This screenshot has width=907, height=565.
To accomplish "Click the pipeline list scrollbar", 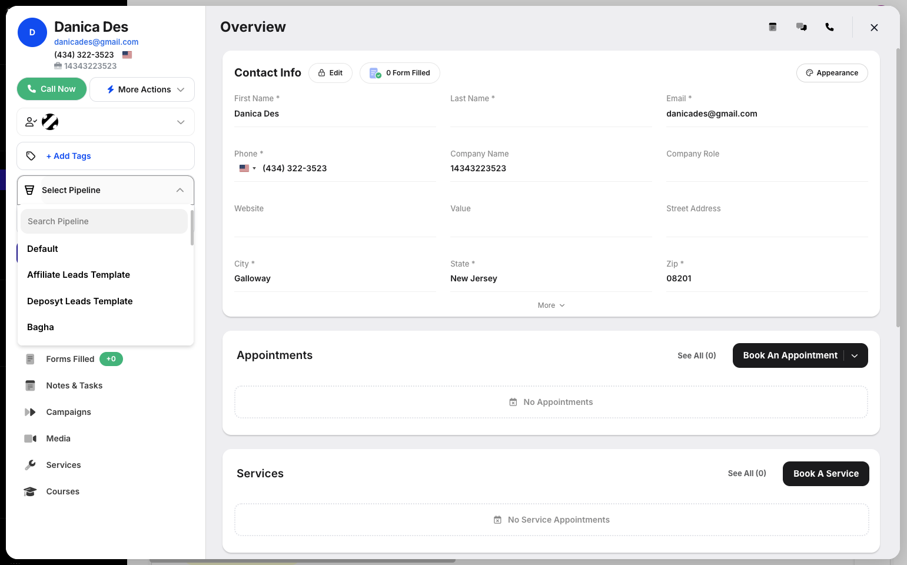I will (192, 228).
